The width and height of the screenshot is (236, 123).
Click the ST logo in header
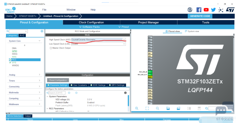click(x=230, y=10)
